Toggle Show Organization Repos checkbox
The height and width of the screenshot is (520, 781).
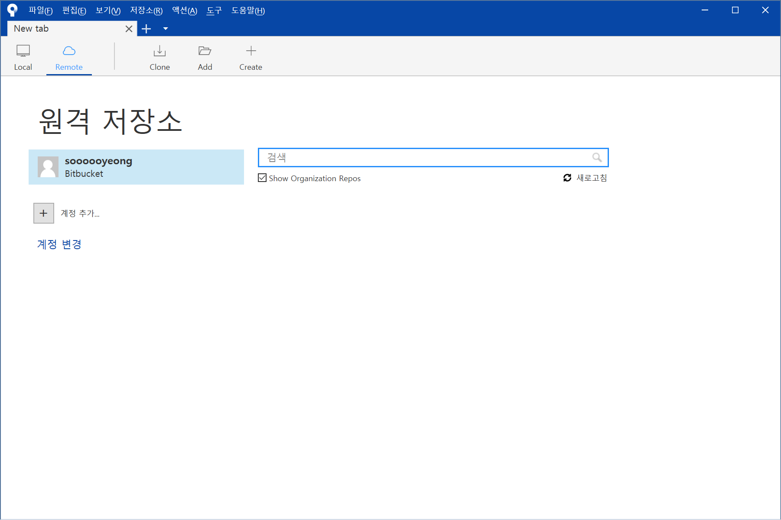pyautogui.click(x=262, y=178)
